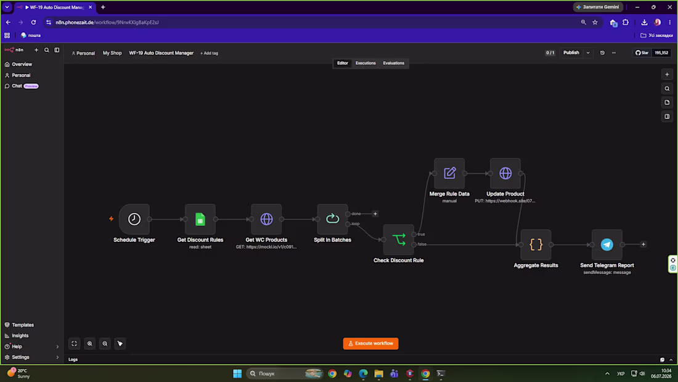Click the GitHub Star button
This screenshot has width=678, height=382.
tap(642, 53)
